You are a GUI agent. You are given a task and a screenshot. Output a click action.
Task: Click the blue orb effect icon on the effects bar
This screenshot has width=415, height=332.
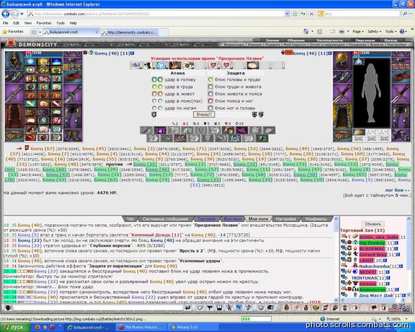pyautogui.click(x=136, y=65)
